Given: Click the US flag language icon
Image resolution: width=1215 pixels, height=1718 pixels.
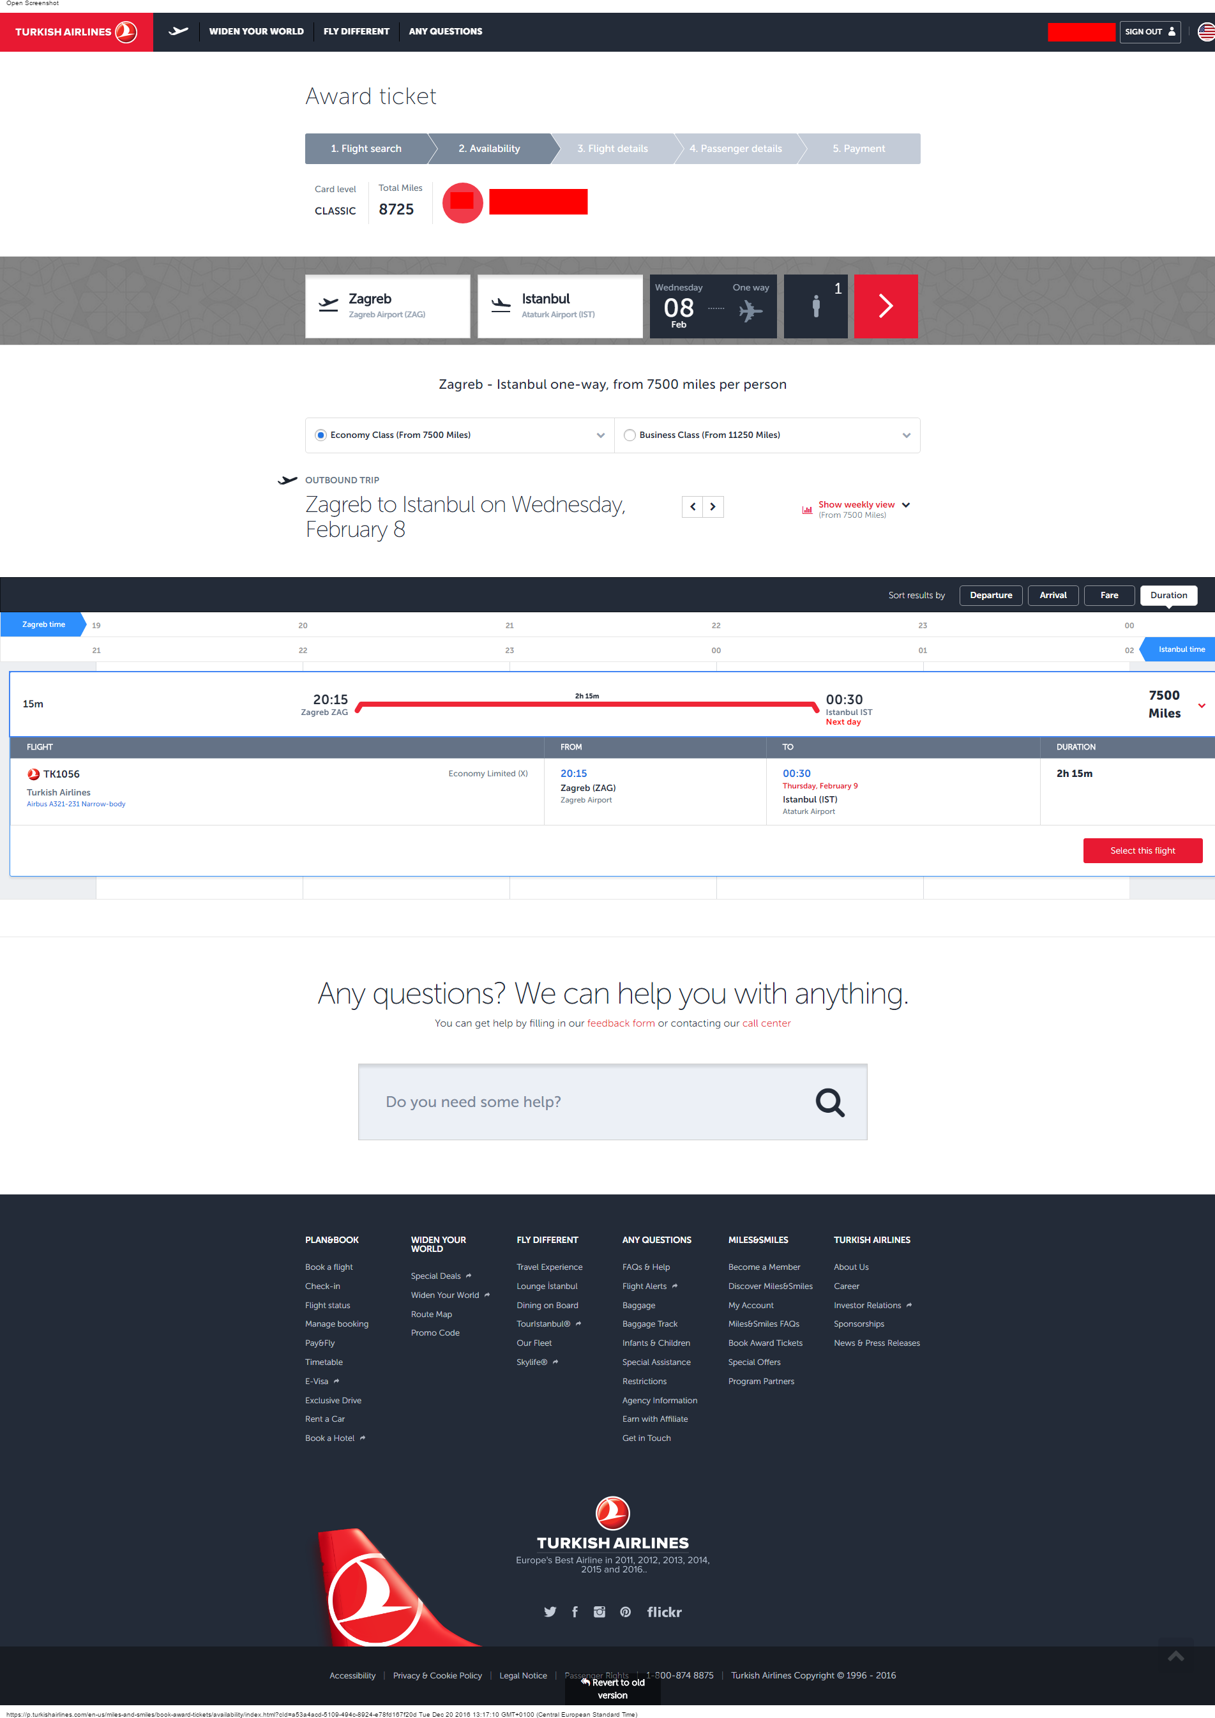Looking at the screenshot, I should (x=1205, y=31).
